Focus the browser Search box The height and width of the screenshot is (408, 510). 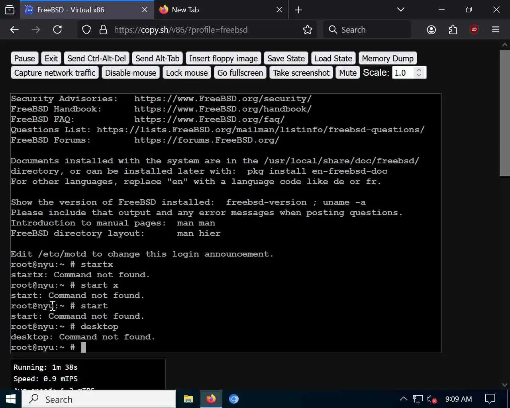pyautogui.click(x=367, y=30)
